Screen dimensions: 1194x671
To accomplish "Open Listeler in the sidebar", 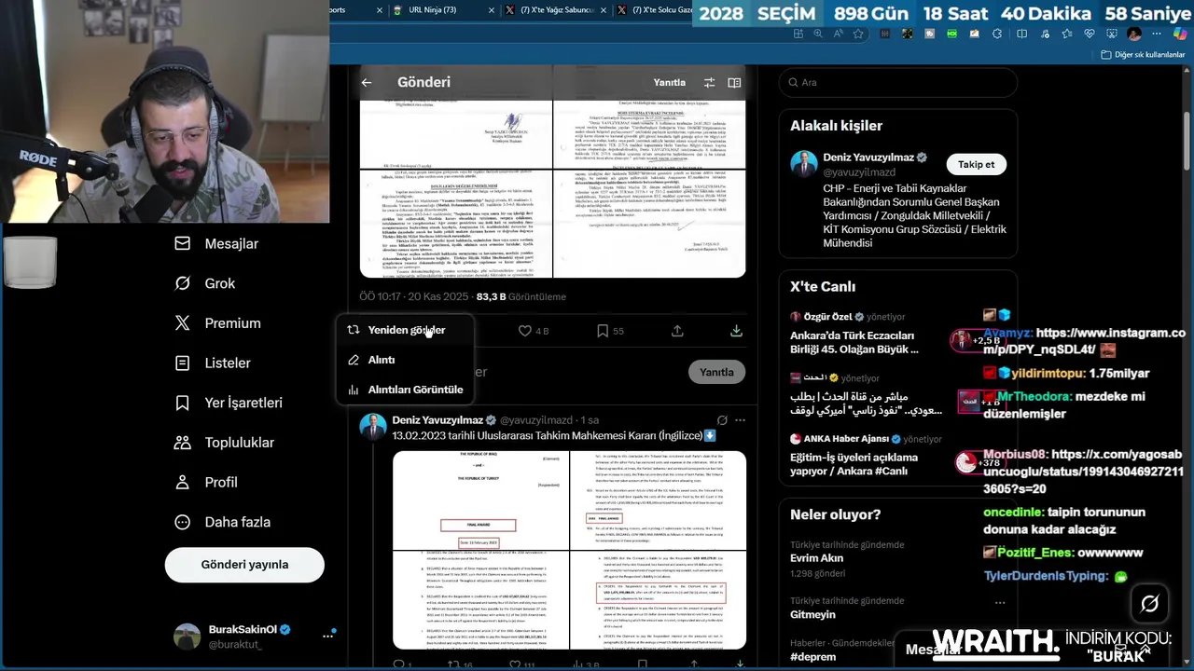I will [213, 363].
